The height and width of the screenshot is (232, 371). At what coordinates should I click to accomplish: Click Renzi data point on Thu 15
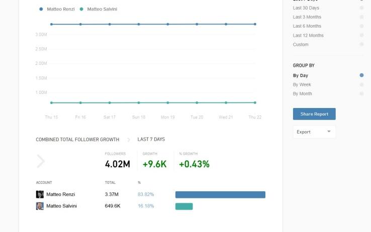pos(52,24)
